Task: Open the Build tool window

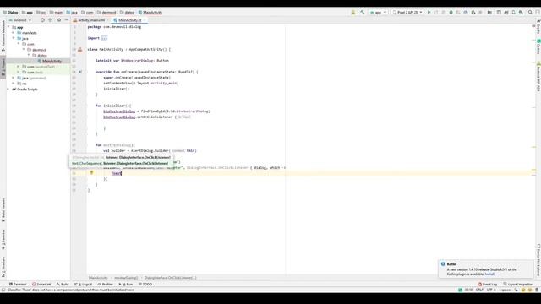Action: coord(63,285)
